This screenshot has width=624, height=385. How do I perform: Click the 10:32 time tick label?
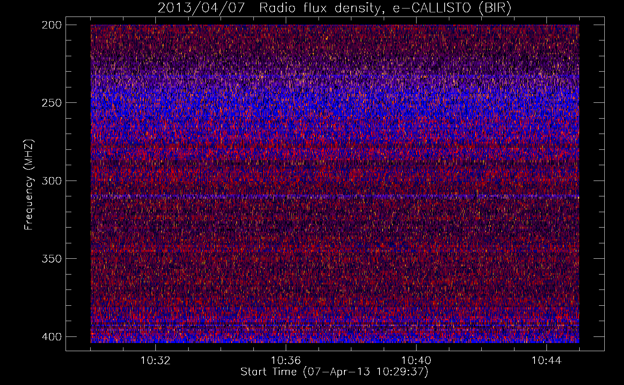point(155,361)
